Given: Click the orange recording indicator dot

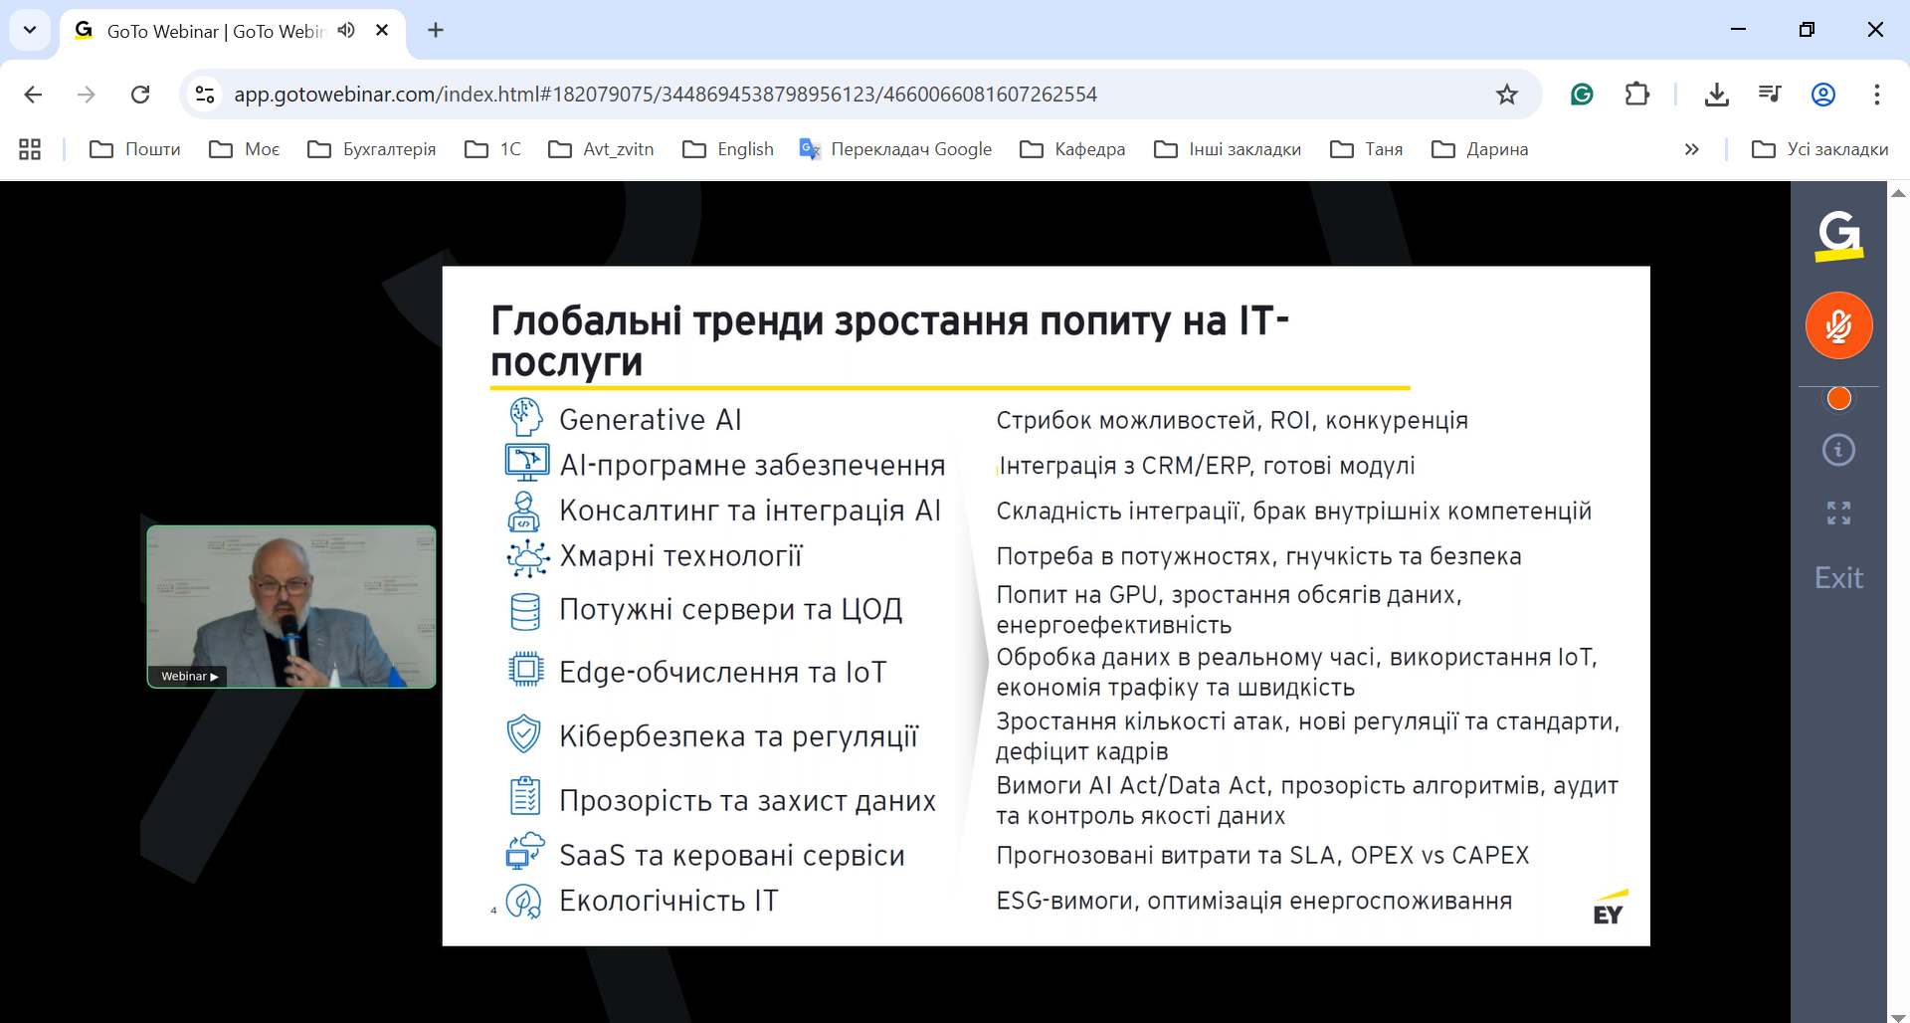Looking at the screenshot, I should (x=1839, y=399).
